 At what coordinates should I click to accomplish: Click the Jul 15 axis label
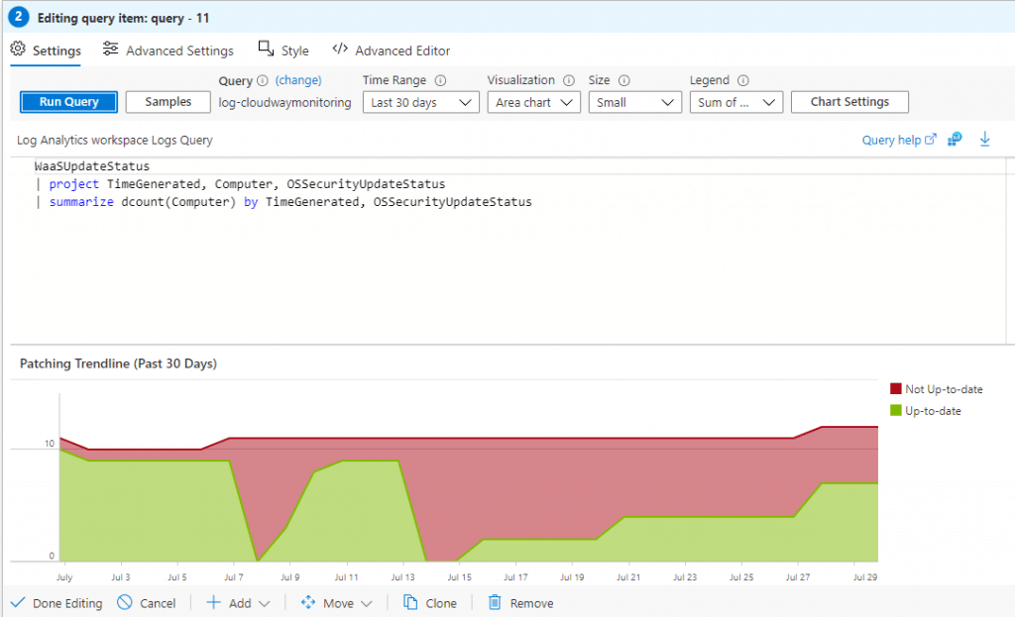point(460,577)
